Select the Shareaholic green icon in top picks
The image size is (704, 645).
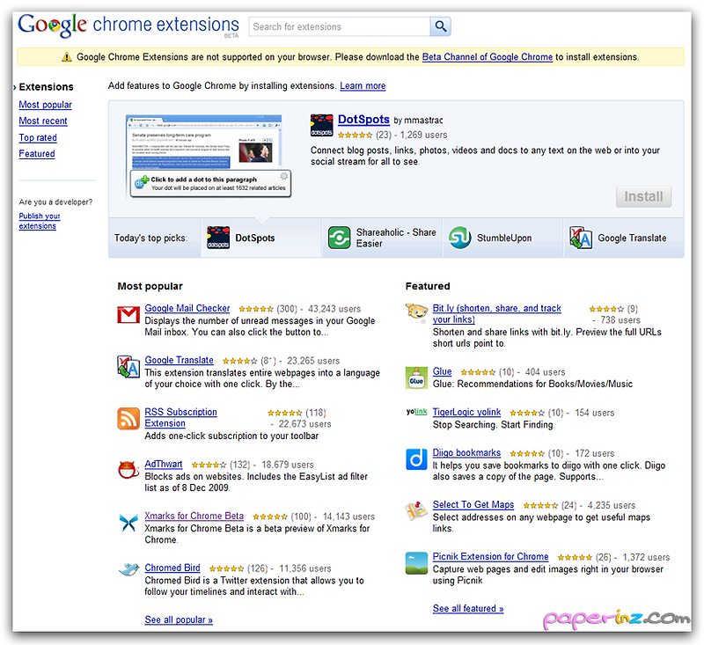coord(339,238)
